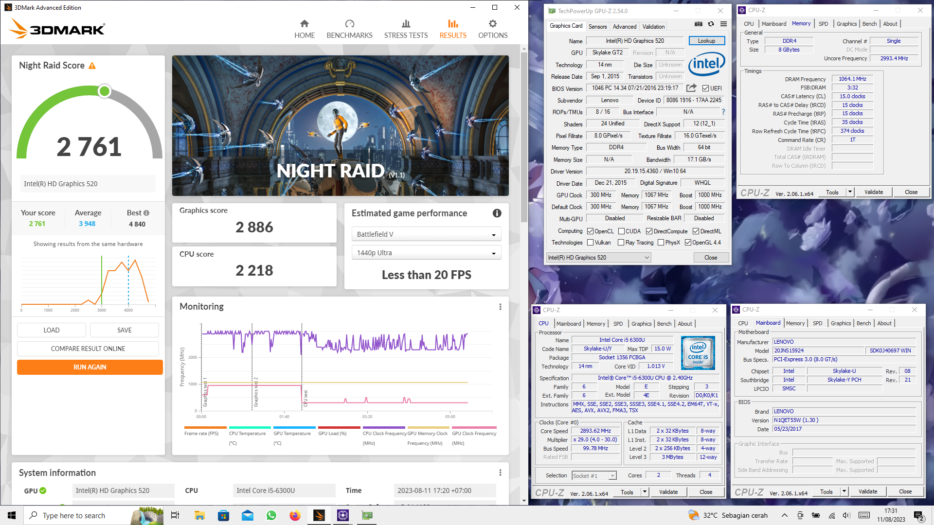The width and height of the screenshot is (934, 525).
Task: Switch to 3DMark taskbar icon
Action: 319,515
